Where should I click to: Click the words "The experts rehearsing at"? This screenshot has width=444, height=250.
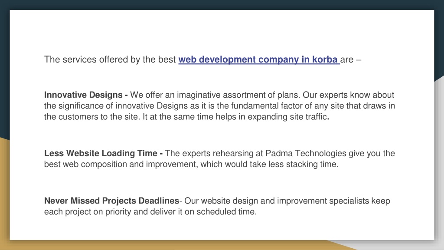click(214, 153)
